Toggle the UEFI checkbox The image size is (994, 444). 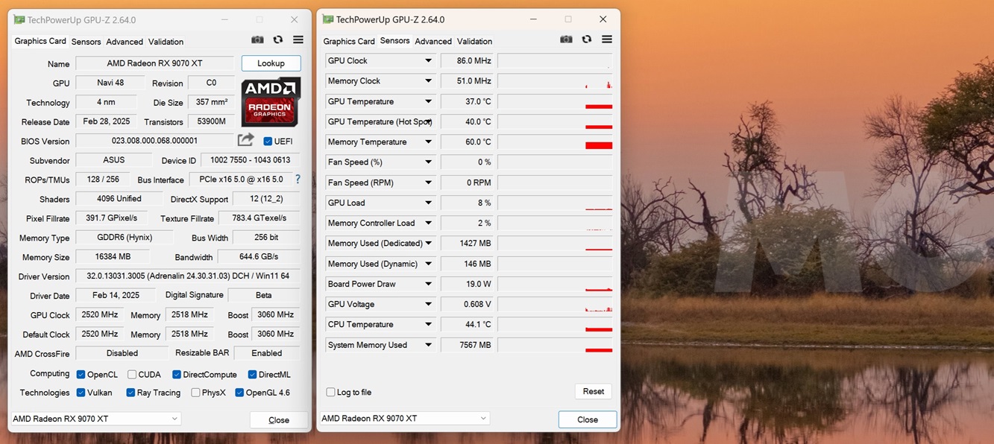268,141
